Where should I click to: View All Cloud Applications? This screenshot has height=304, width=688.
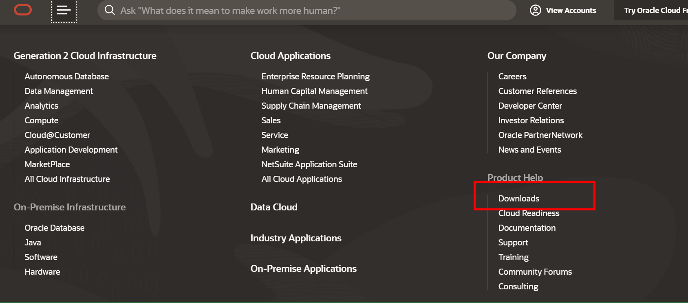(x=302, y=179)
